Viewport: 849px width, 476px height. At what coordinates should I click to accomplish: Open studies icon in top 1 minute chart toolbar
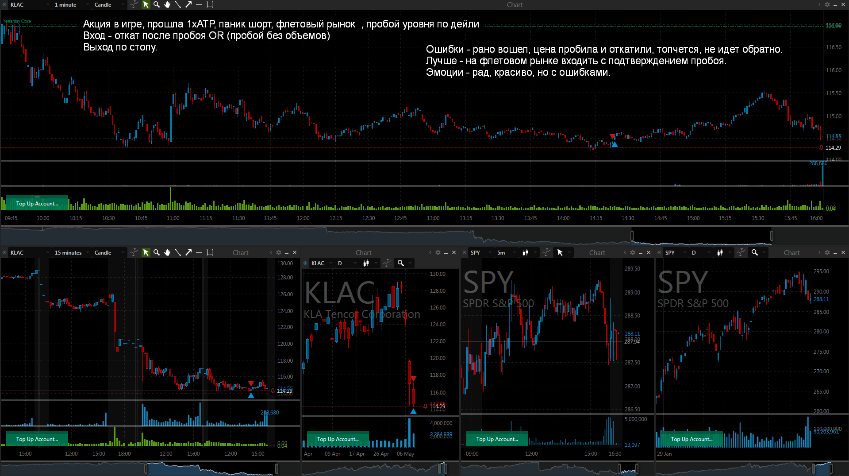(x=134, y=5)
